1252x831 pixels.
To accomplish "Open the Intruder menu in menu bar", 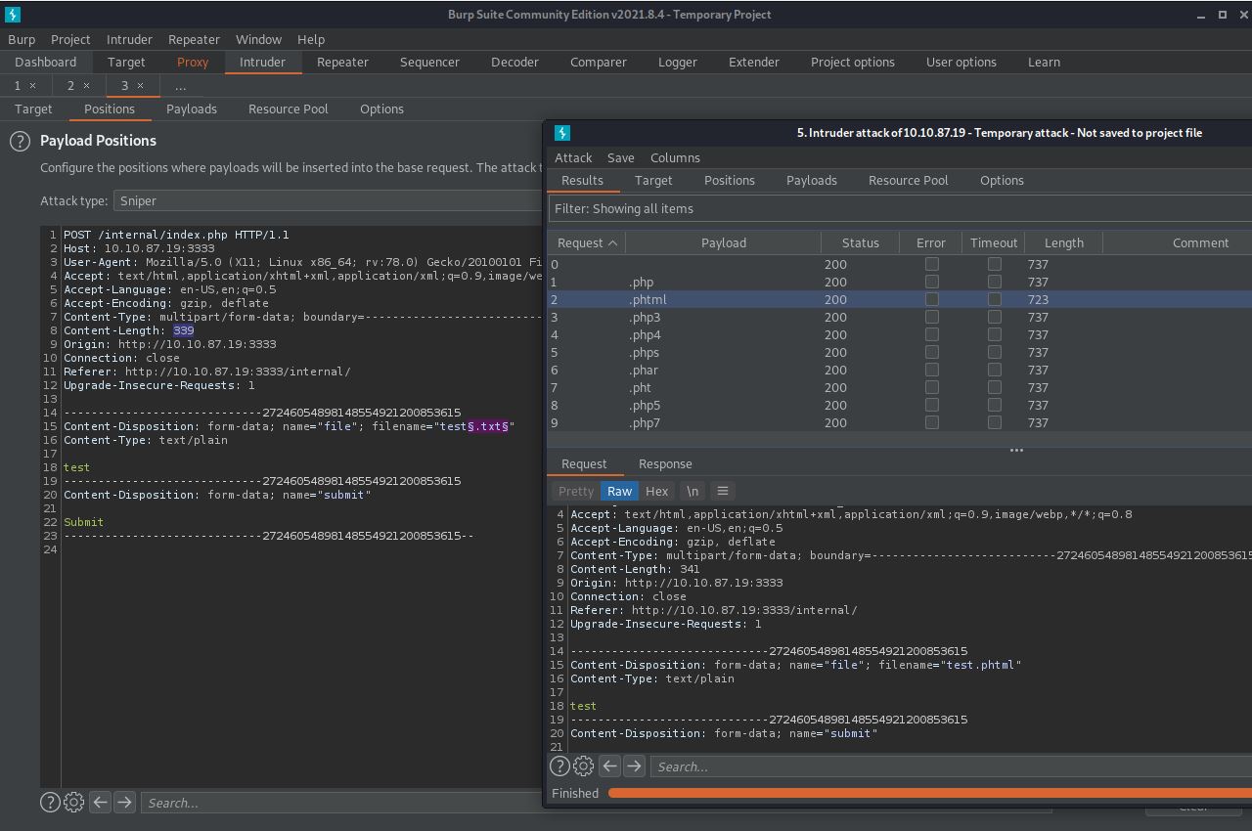I will coord(129,39).
